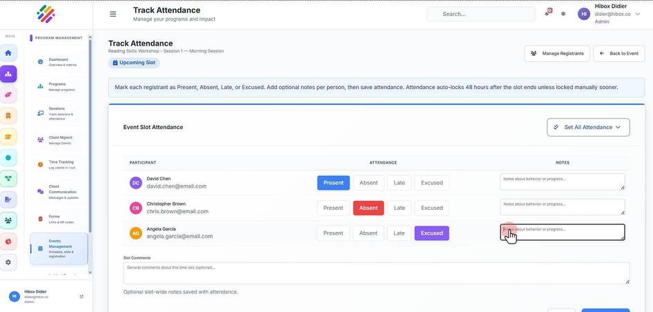Open the red pie chart rail icon

(8, 242)
